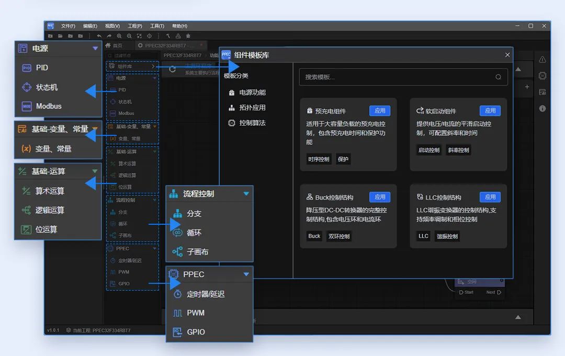Collapse the PPEC category arrow
The image size is (565, 356).
click(246, 274)
